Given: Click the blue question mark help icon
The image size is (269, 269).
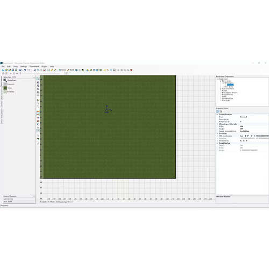Looking at the screenshot, I should [x=20, y=70].
